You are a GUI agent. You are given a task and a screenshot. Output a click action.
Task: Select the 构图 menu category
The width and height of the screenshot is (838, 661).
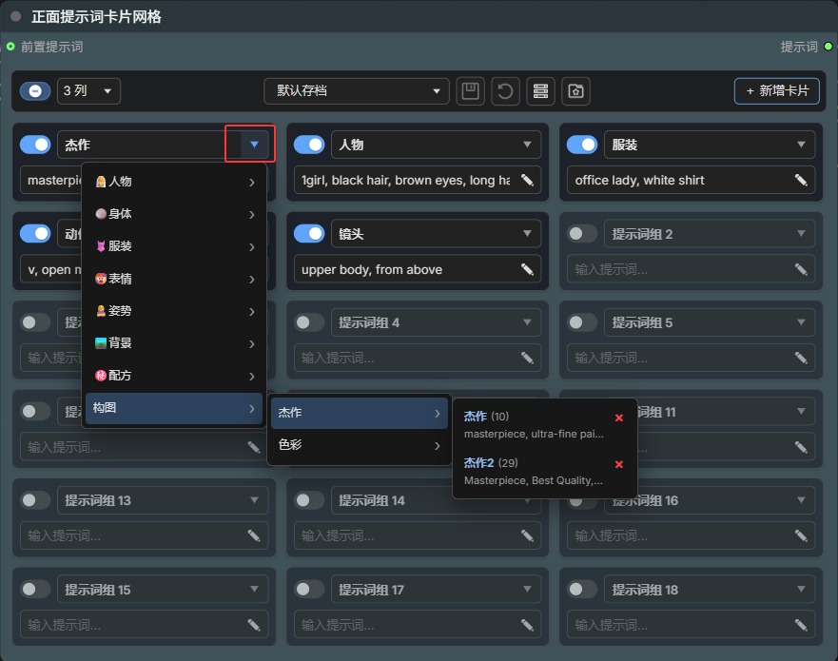pyautogui.click(x=174, y=408)
